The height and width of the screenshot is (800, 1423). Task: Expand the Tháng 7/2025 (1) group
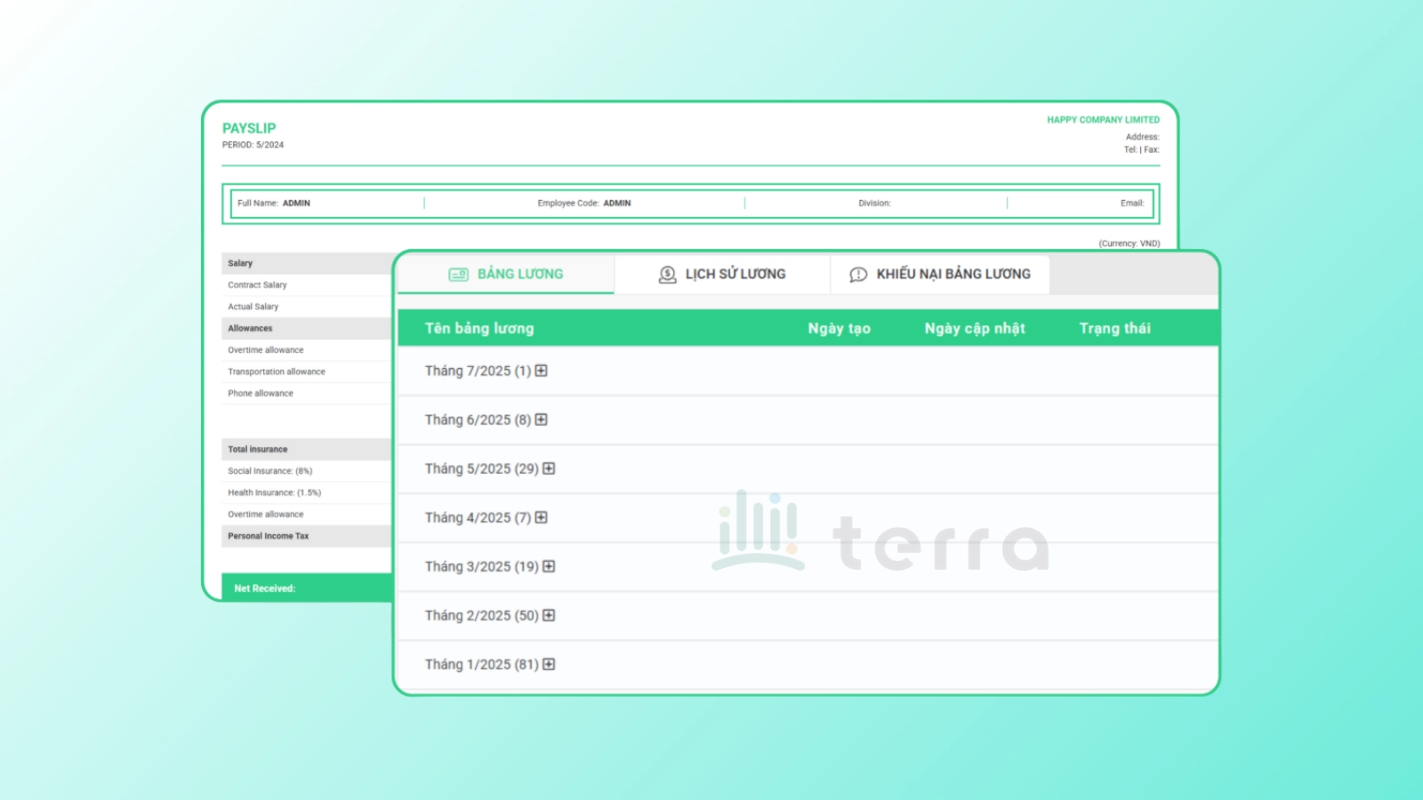[541, 371]
